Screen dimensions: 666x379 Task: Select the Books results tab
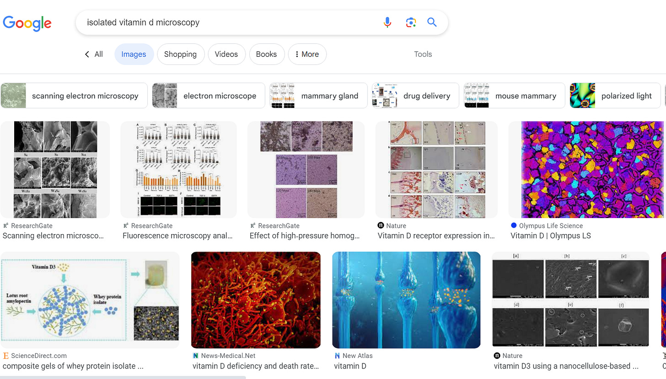[x=266, y=54]
